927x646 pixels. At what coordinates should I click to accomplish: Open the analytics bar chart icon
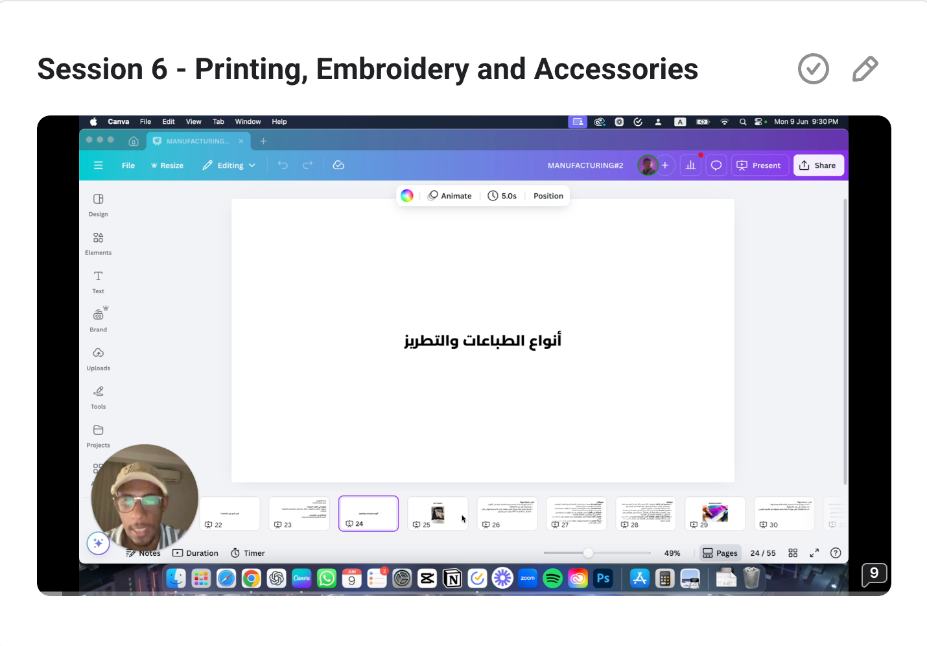[690, 165]
